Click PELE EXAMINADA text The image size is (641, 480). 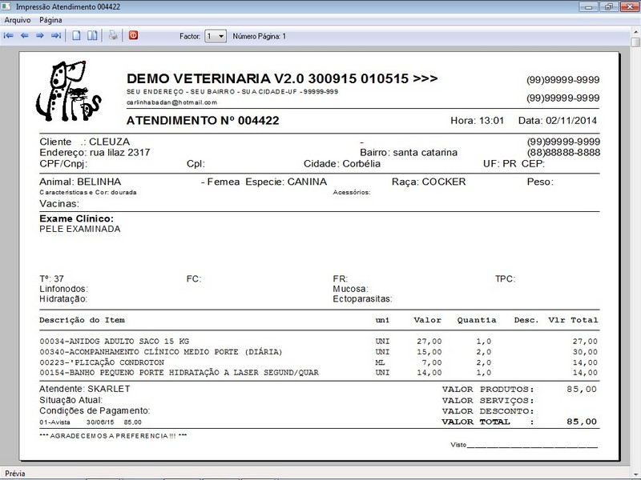[80, 229]
